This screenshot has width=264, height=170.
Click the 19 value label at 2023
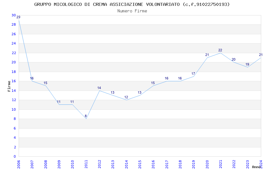click(x=247, y=64)
